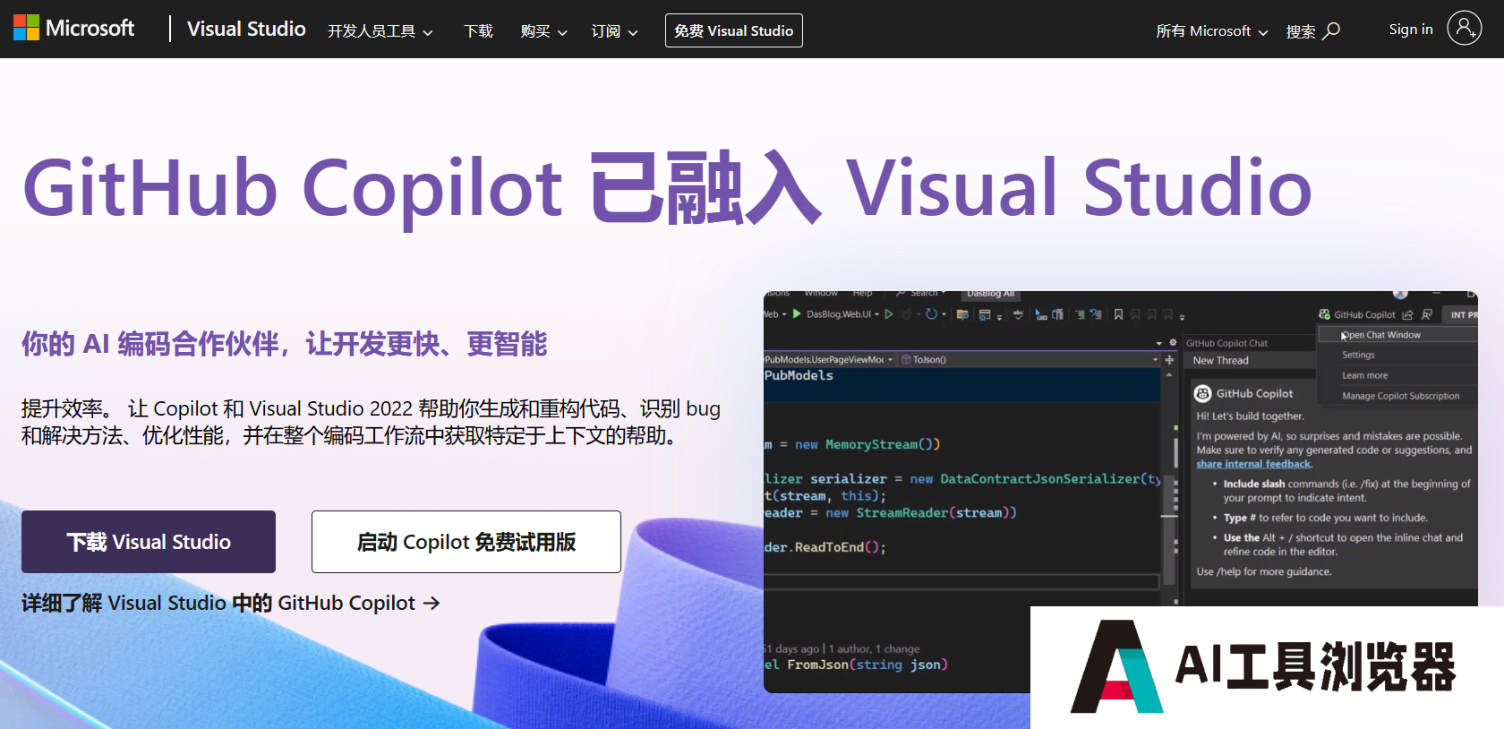Click the Visual Studio brand link
Screen dimensions: 1504x729
coord(246,29)
